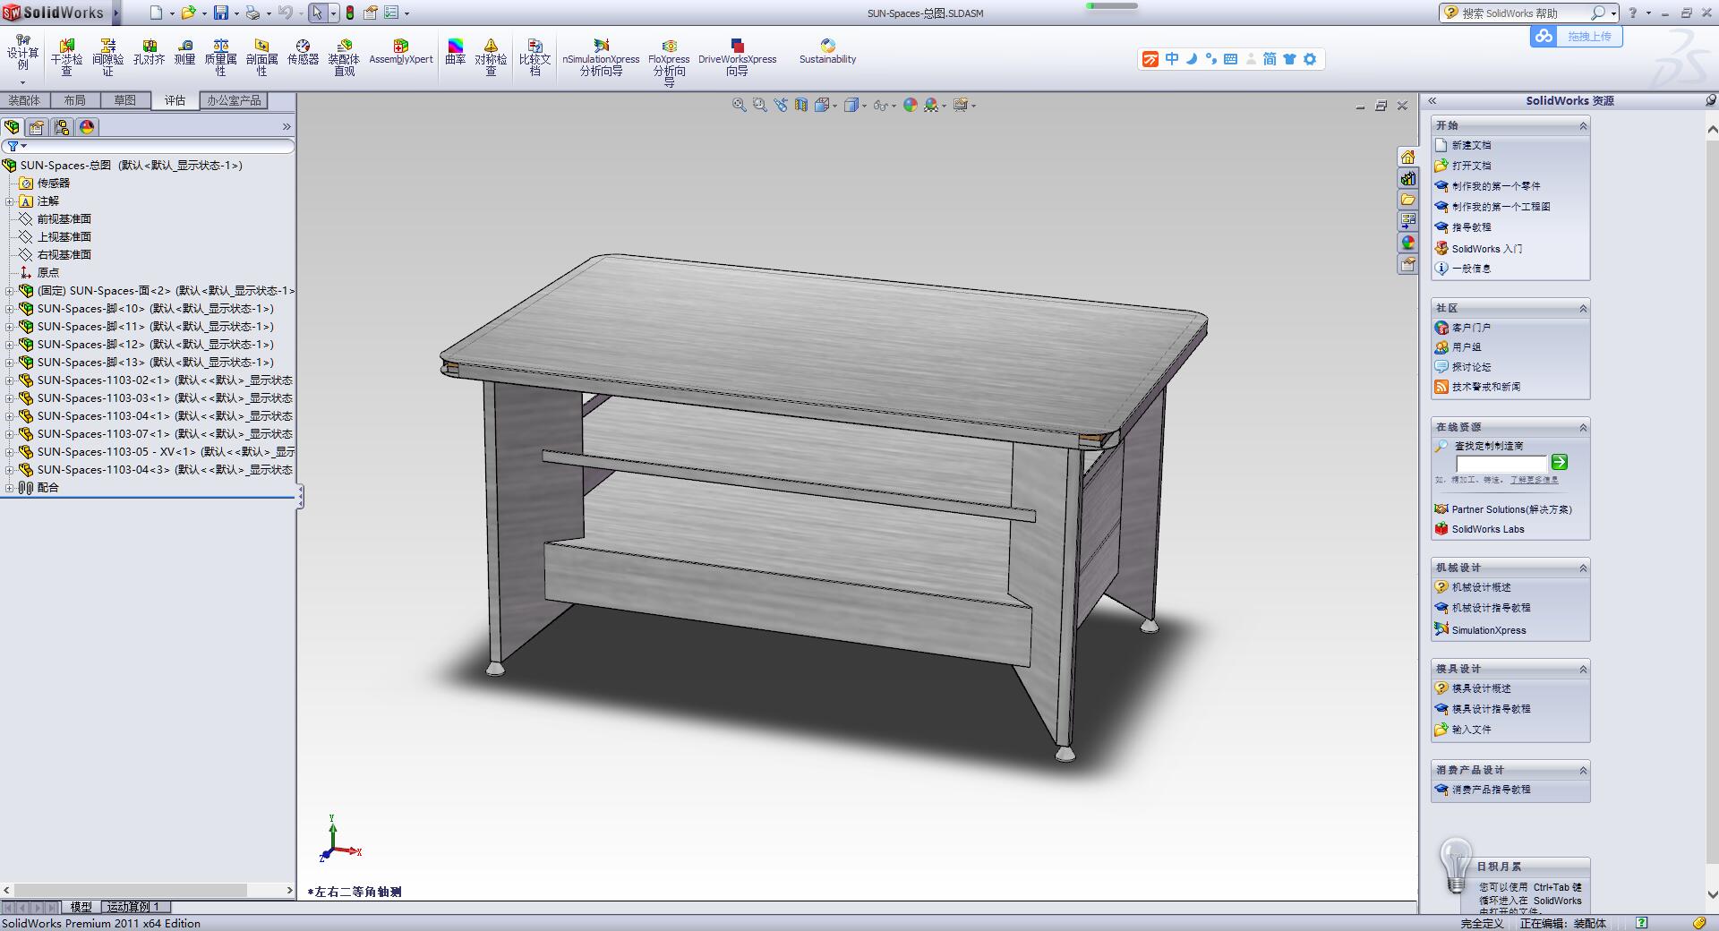Viewport: 1719px width, 931px height.
Task: Click the Zoom to Fit icon
Action: (x=740, y=106)
